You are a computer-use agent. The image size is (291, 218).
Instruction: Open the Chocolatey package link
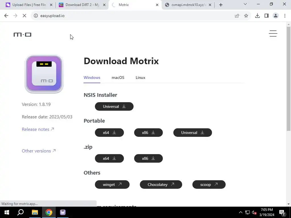point(161,185)
